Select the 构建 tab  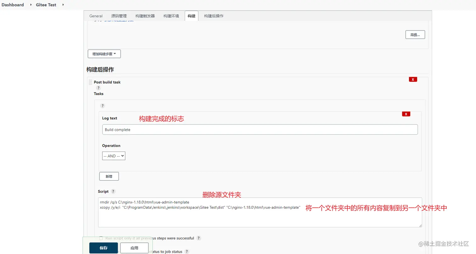[x=191, y=16]
